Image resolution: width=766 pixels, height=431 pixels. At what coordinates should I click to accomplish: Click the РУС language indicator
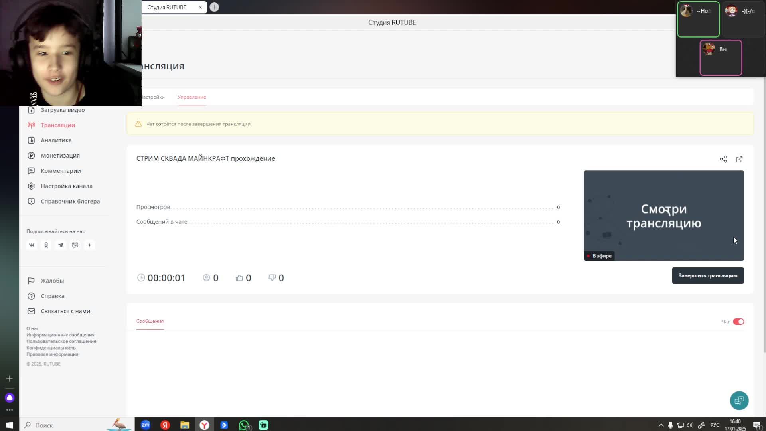(715, 425)
